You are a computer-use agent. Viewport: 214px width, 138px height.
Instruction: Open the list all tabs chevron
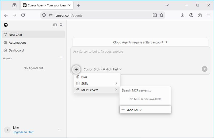[167, 5]
